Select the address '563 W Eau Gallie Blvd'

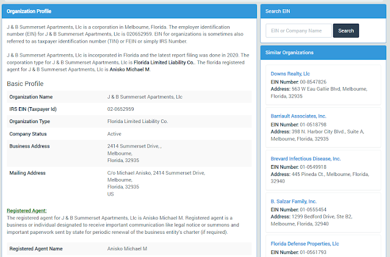(316, 89)
